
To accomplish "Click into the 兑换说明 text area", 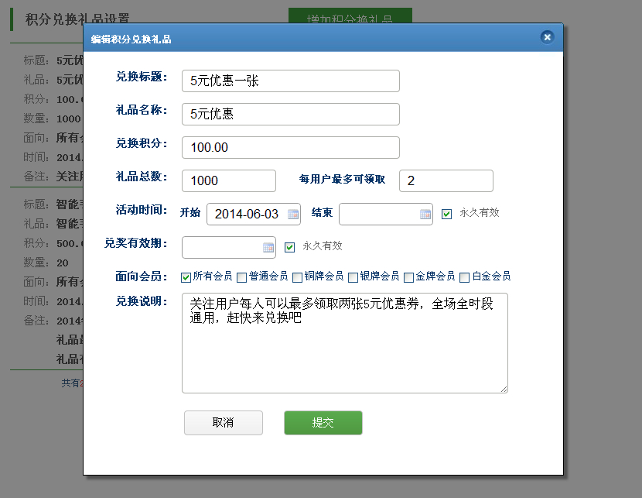I will (x=345, y=343).
